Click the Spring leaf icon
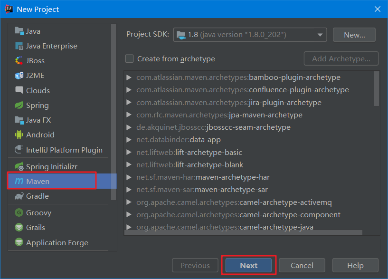Image resolution: width=388 pixels, height=279 pixels. point(19,105)
